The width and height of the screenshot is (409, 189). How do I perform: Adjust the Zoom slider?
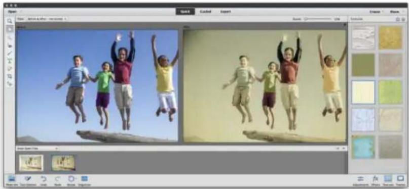[x=318, y=19]
